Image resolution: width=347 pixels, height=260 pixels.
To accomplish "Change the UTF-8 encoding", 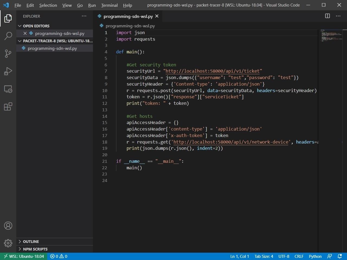I will [x=284, y=256].
